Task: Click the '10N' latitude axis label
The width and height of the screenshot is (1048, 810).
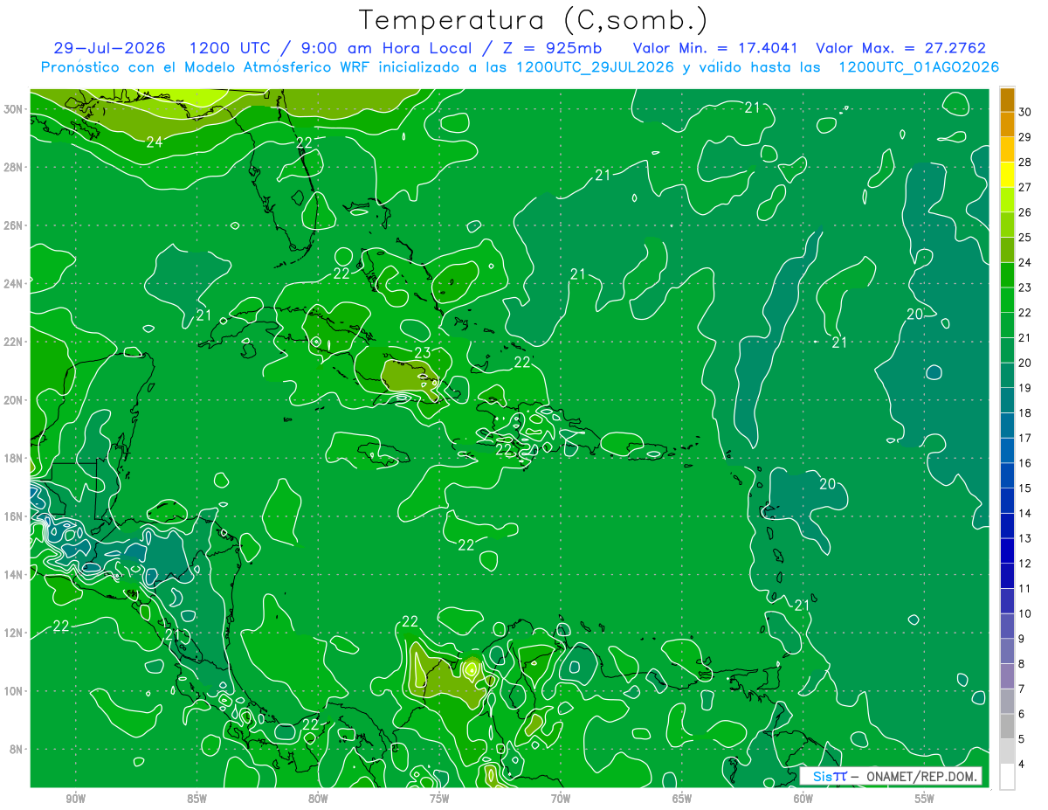Action: (15, 691)
